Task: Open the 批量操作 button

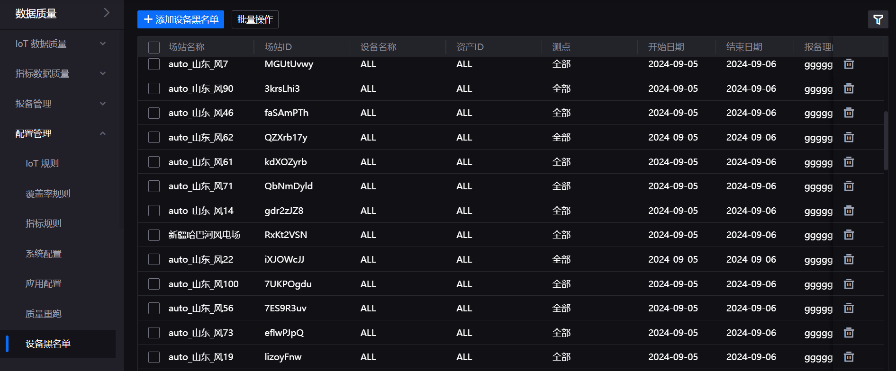Action: tap(255, 19)
